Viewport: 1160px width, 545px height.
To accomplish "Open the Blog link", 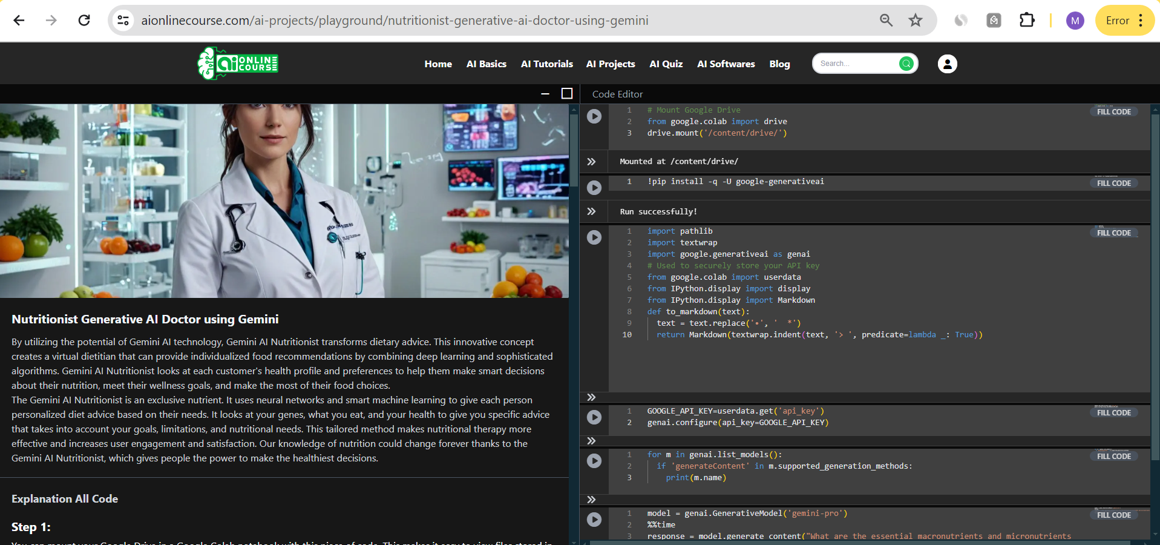I will click(779, 64).
